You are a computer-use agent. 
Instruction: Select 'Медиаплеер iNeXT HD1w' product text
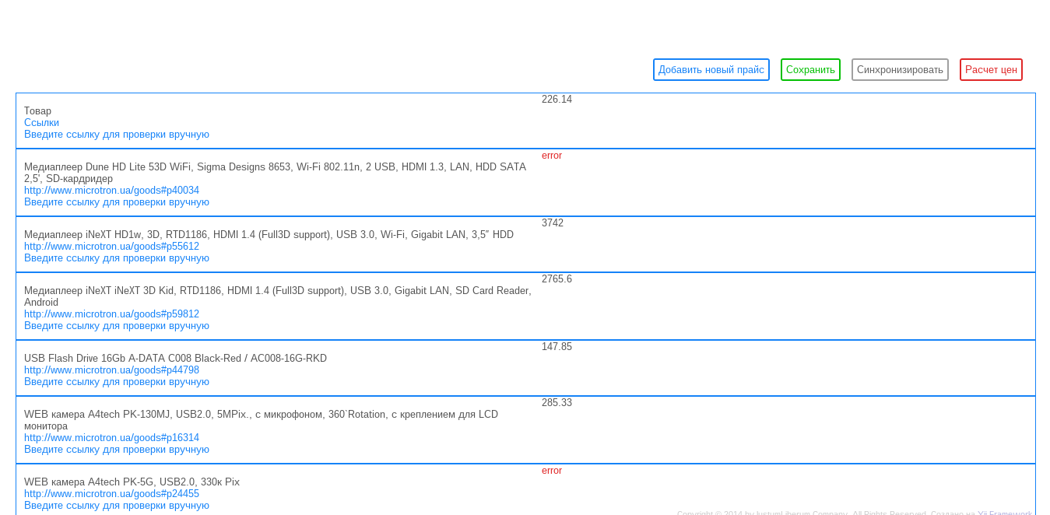[269, 235]
